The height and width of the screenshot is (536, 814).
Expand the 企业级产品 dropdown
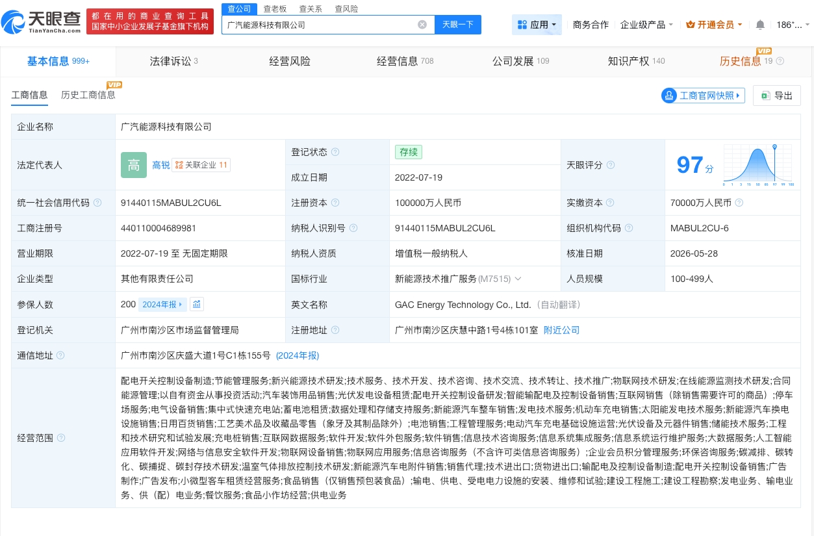click(646, 25)
